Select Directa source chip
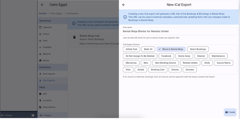Viewport: 240px width, 119px height. pos(175,69)
